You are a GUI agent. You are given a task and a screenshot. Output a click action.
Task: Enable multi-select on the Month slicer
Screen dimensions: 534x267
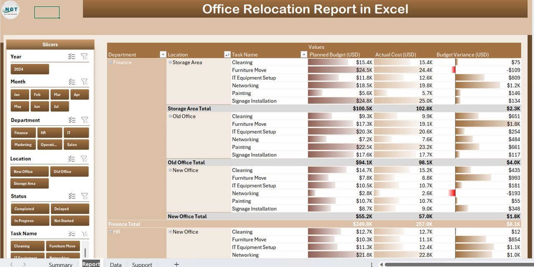tap(72, 82)
